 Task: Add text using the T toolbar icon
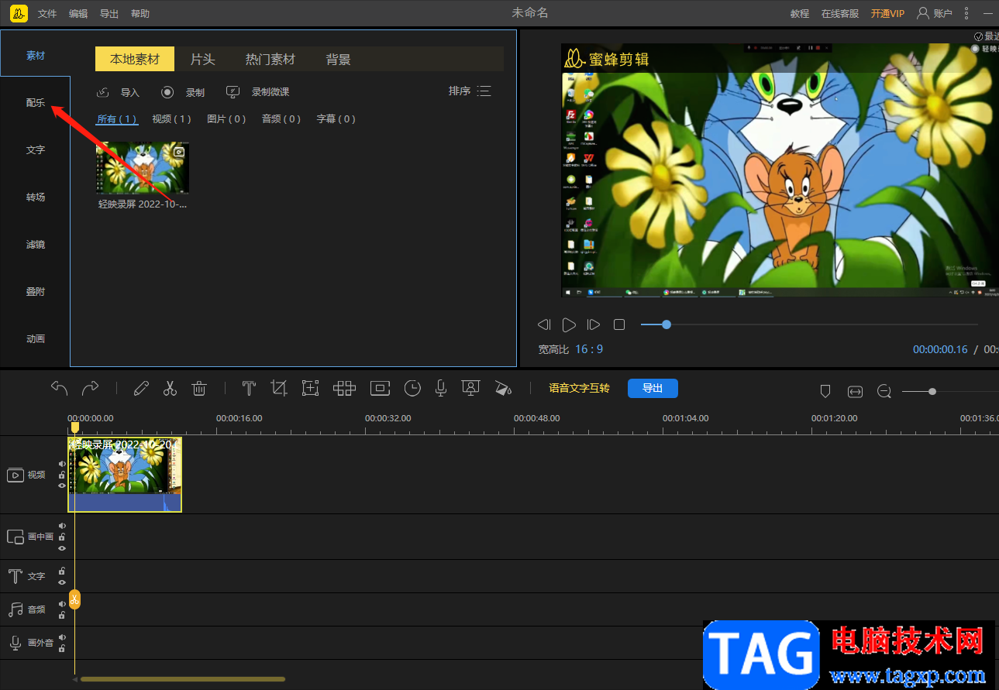tap(249, 389)
